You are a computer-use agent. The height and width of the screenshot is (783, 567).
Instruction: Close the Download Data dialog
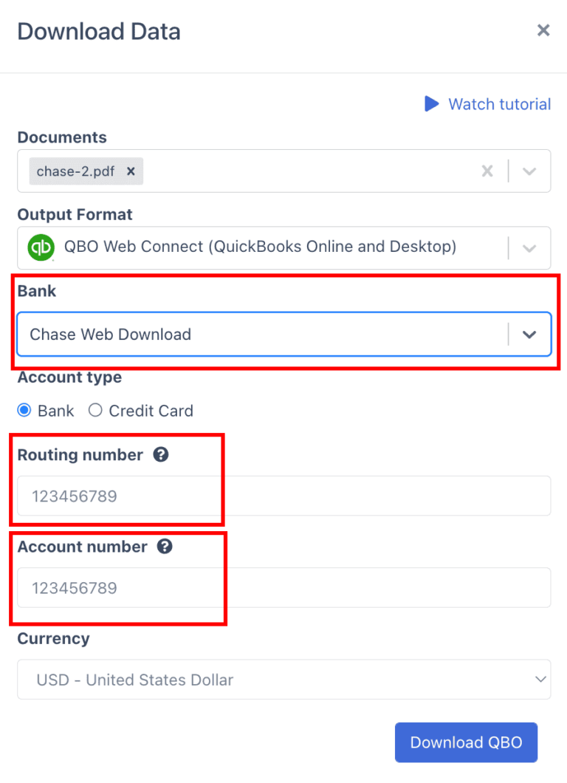pyautogui.click(x=543, y=30)
